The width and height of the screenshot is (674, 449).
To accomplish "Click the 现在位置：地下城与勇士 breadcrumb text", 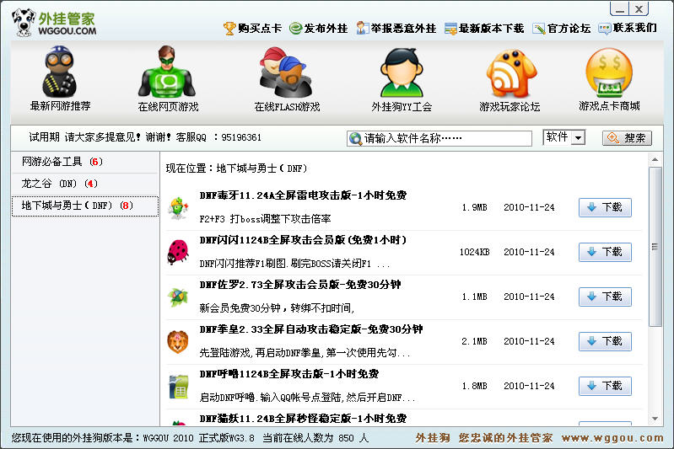I will pyautogui.click(x=236, y=168).
